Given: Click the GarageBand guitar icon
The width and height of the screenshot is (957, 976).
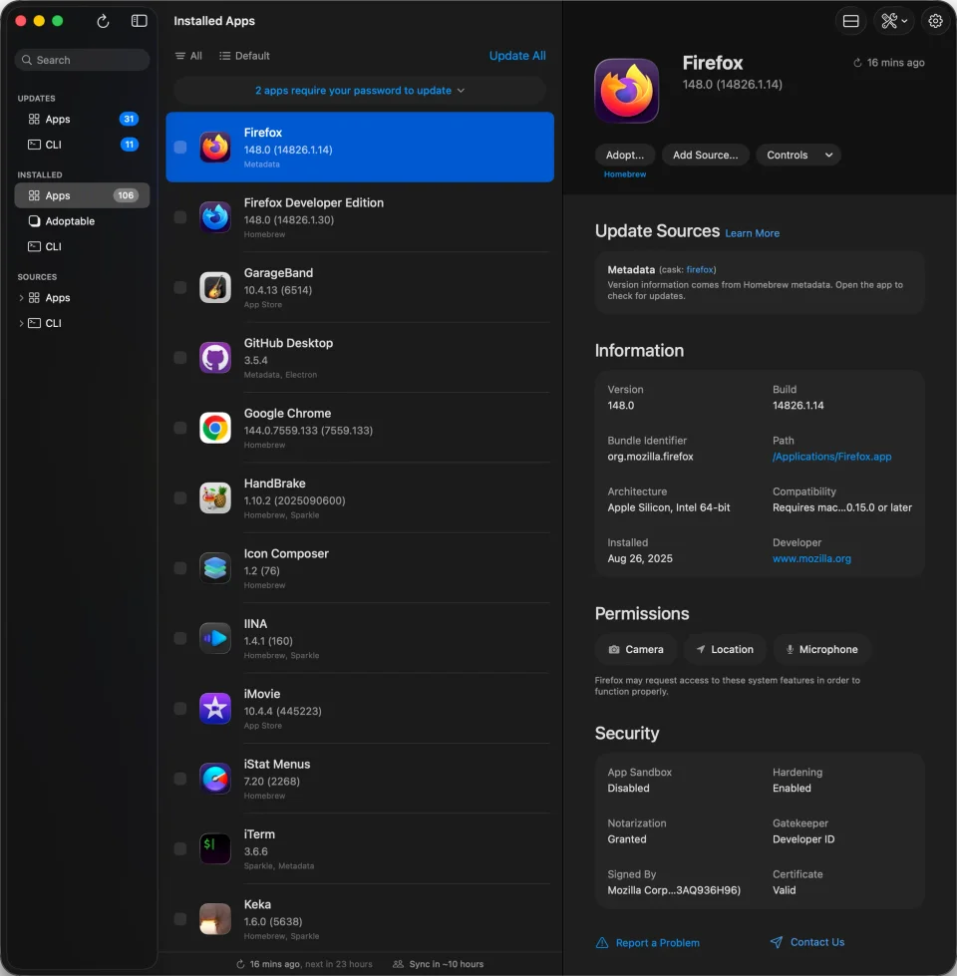Looking at the screenshot, I should click(215, 287).
